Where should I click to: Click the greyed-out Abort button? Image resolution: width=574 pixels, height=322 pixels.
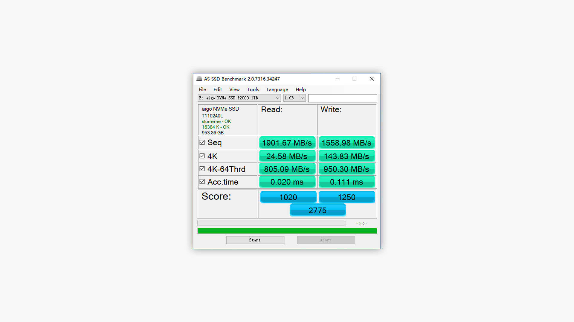[x=326, y=240]
